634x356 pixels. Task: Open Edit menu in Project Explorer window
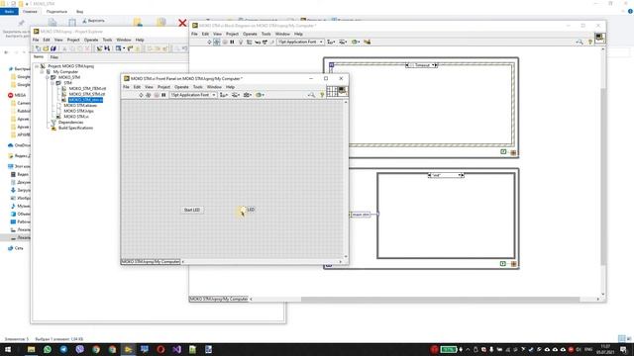(47, 40)
